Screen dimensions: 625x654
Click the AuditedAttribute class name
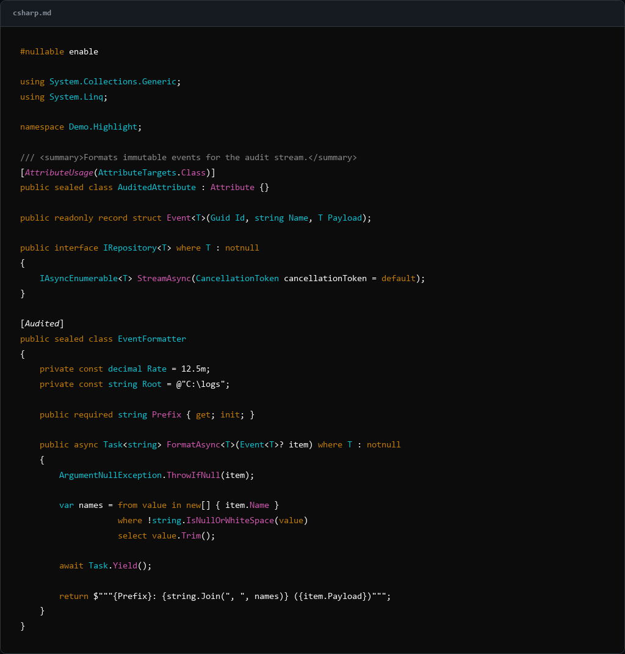[x=157, y=188]
